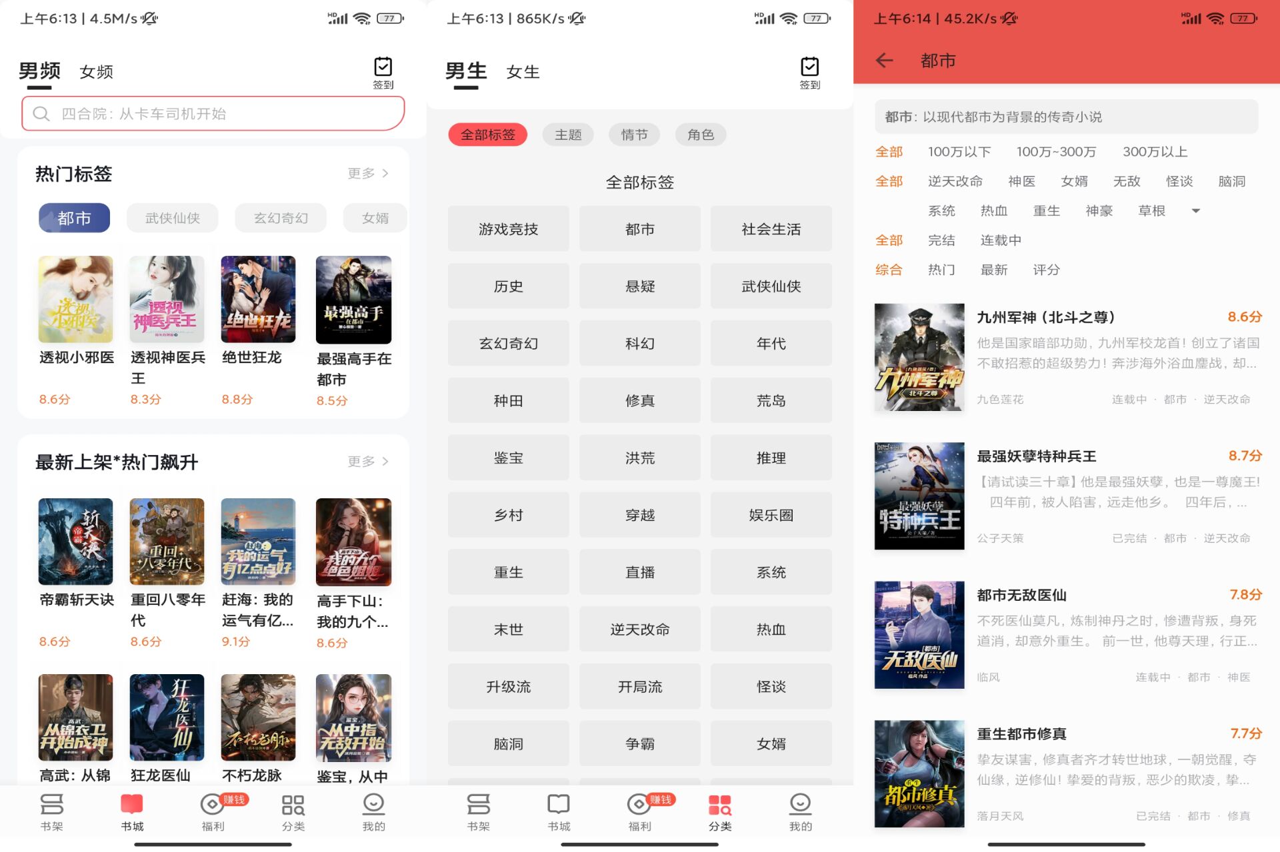Viewport: 1280px width, 852px height.
Task: Open the 我的 profile icon in bottom bar
Action: [373, 811]
